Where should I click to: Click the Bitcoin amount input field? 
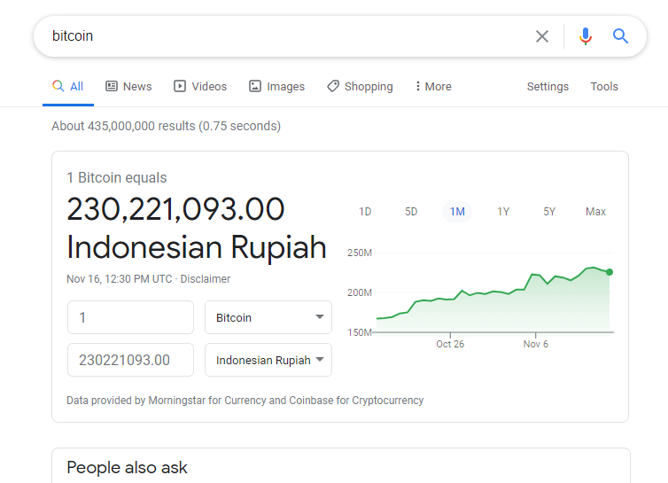click(x=130, y=317)
